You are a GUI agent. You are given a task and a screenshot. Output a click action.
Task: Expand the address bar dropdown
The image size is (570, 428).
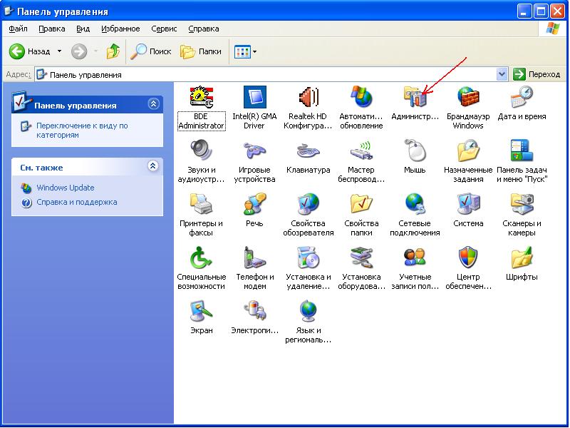(502, 74)
